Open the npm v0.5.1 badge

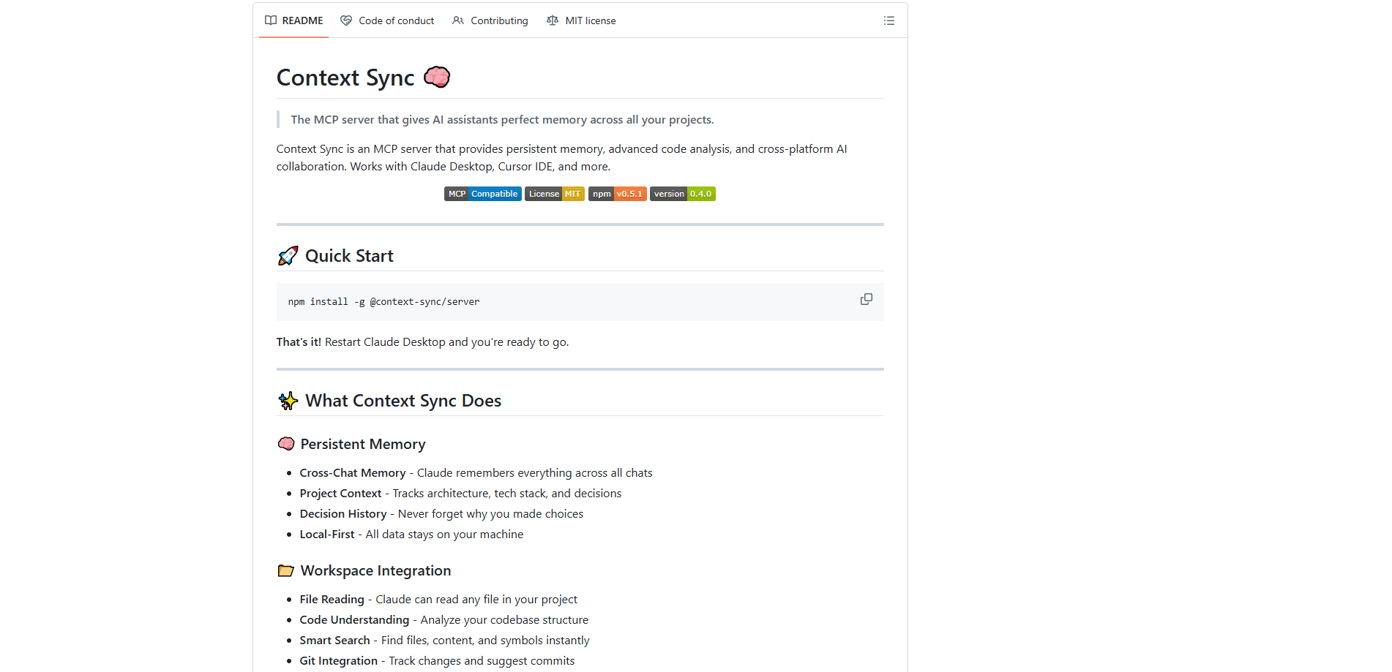[x=618, y=194]
